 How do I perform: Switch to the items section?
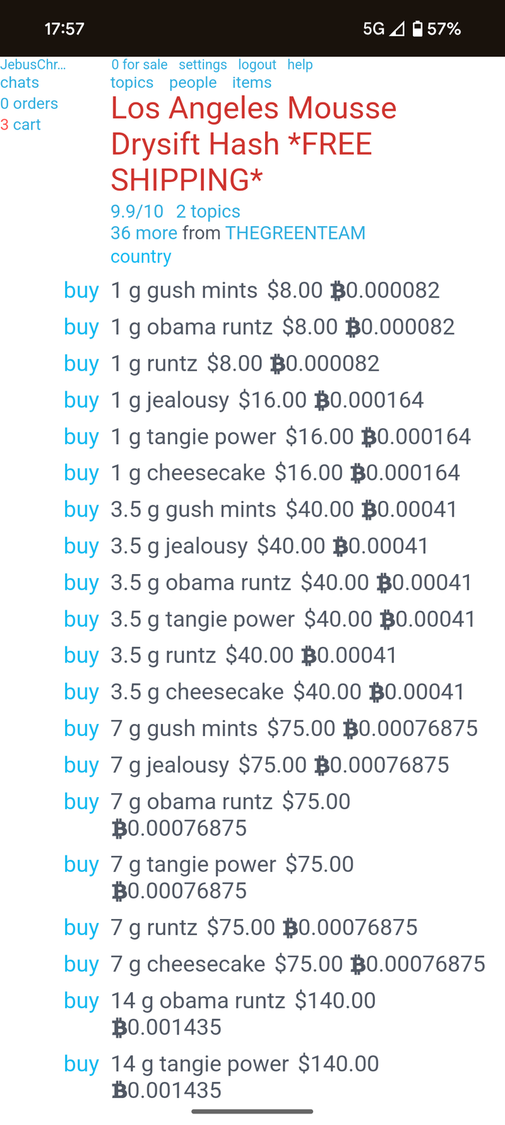point(252,83)
